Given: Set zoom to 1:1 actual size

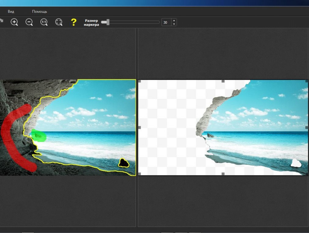Looking at the screenshot, I should pyautogui.click(x=44, y=22).
